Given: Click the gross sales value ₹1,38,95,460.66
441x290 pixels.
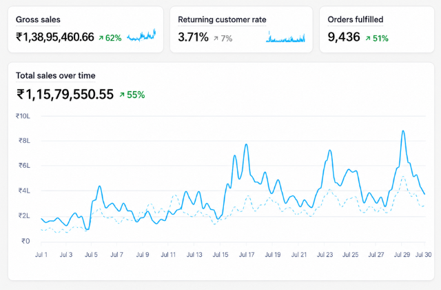Looking at the screenshot, I should tap(55, 37).
